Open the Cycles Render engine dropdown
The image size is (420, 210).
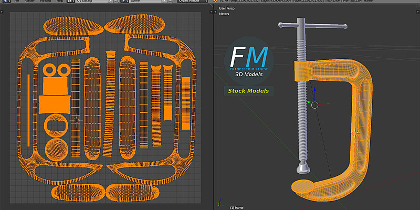193,1
